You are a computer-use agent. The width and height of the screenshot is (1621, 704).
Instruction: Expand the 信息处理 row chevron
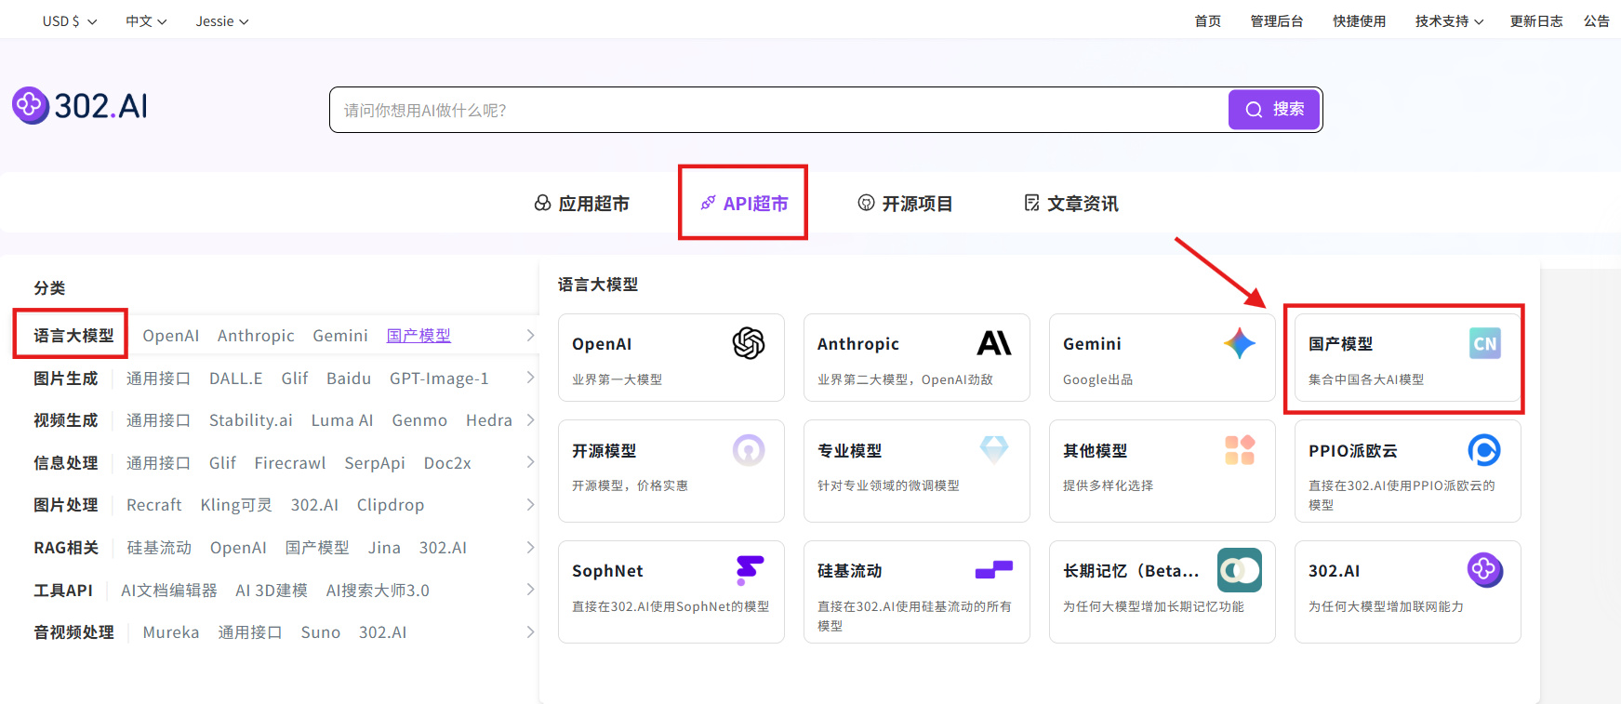pyautogui.click(x=530, y=462)
